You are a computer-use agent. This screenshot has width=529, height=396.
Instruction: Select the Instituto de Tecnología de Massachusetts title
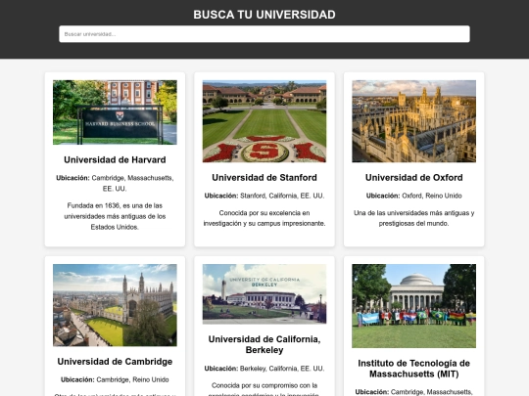(x=414, y=369)
